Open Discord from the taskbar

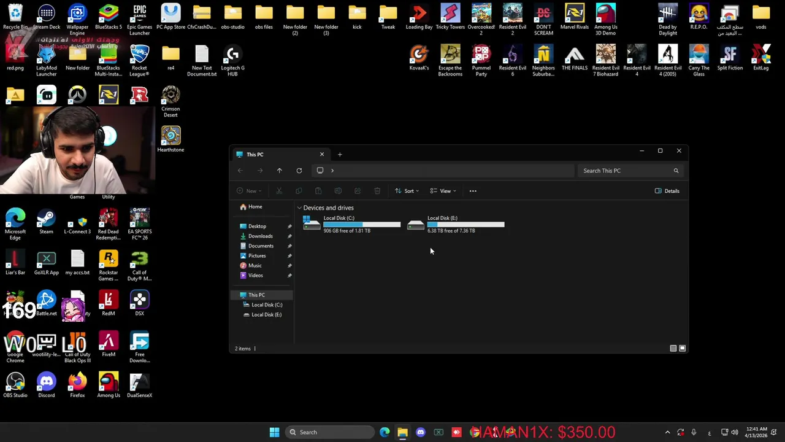click(x=420, y=432)
